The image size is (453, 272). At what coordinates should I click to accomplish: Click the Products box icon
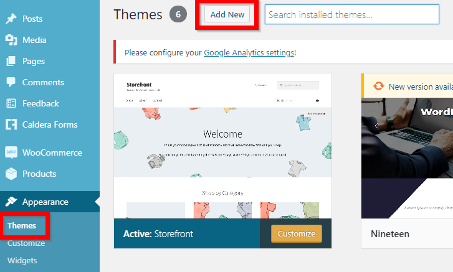point(11,174)
